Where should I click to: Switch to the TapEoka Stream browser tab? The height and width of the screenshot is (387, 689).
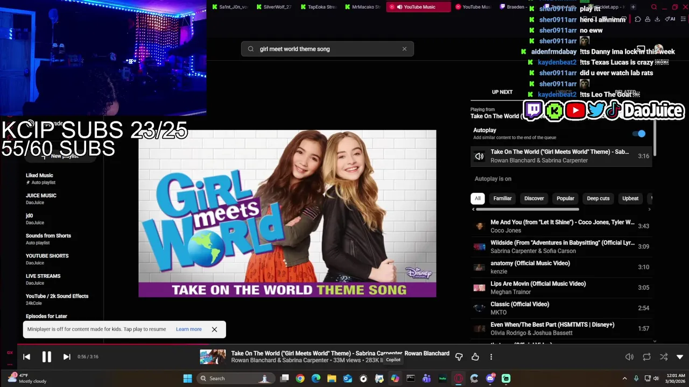(318, 7)
